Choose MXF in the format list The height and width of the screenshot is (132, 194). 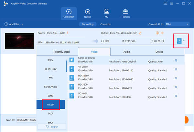coord(51,114)
